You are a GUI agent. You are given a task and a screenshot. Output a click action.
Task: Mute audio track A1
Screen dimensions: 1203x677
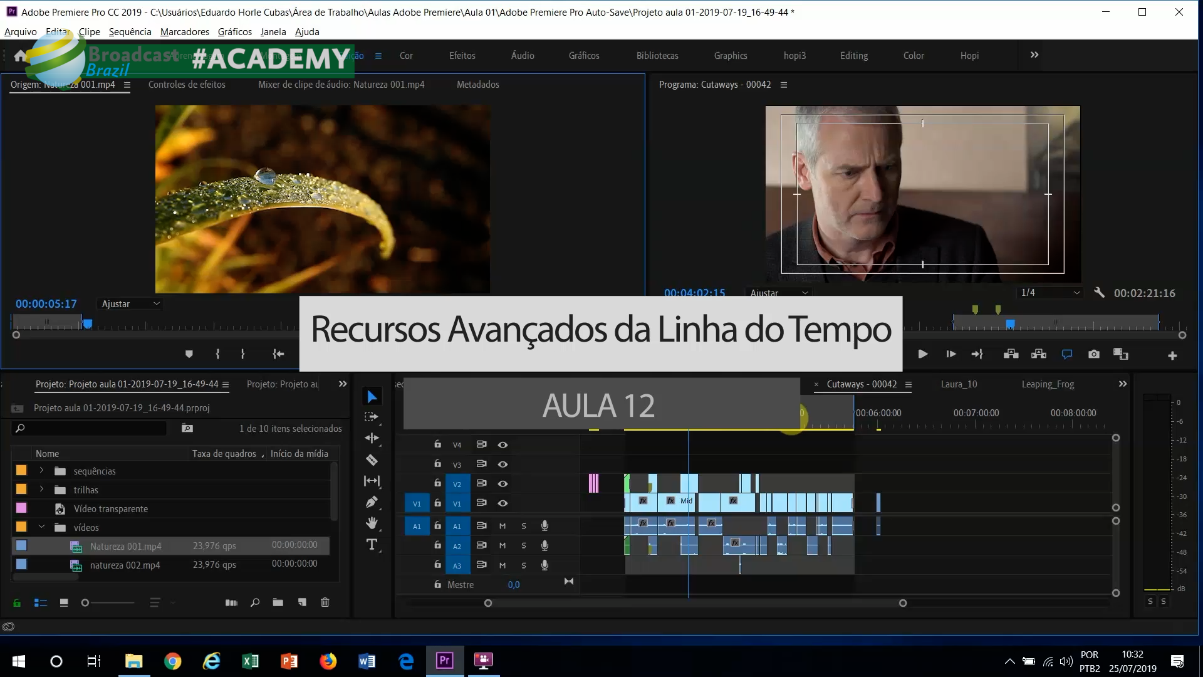(502, 526)
